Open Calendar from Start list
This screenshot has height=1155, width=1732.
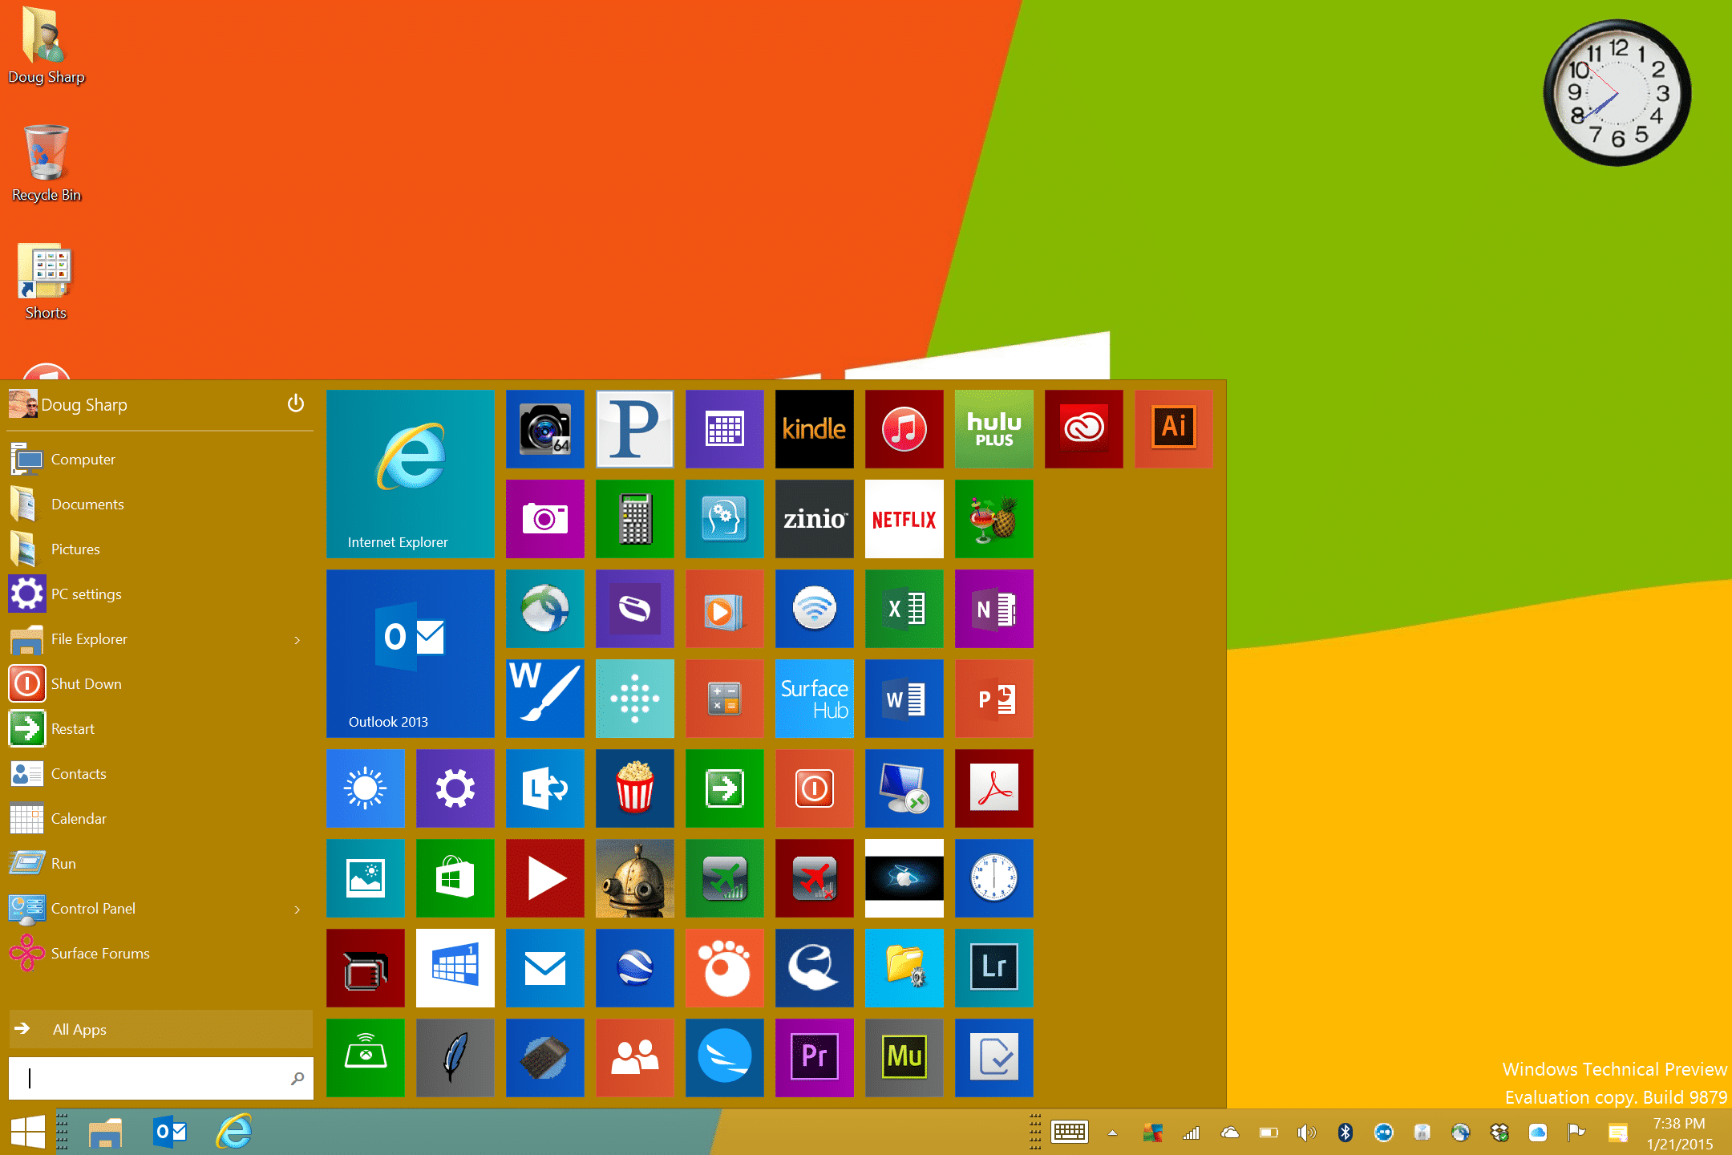(x=160, y=819)
